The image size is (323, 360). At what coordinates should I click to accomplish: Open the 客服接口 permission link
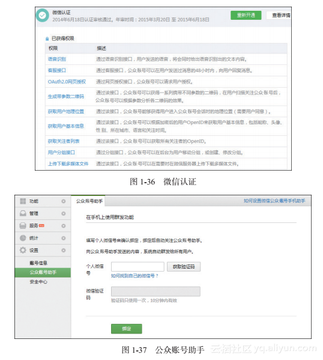tap(56, 70)
